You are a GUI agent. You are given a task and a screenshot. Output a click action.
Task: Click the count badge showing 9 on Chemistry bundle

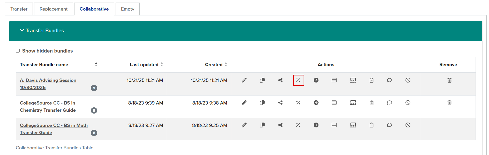[x=94, y=111]
